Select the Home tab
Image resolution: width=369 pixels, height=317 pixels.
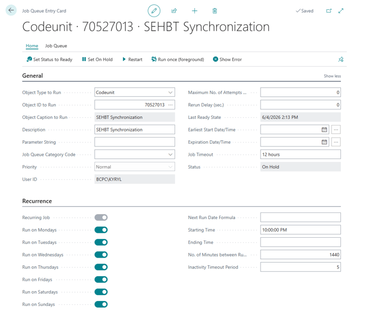tap(32, 46)
